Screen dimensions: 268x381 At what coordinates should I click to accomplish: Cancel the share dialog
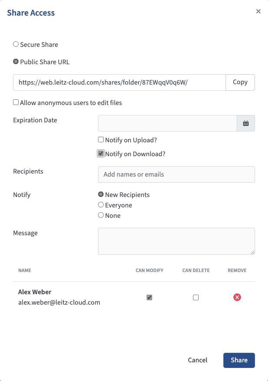point(198,360)
